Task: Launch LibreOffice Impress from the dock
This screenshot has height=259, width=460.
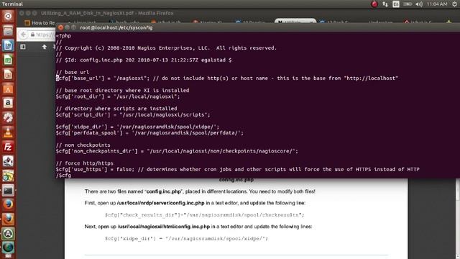Action: click(8, 74)
